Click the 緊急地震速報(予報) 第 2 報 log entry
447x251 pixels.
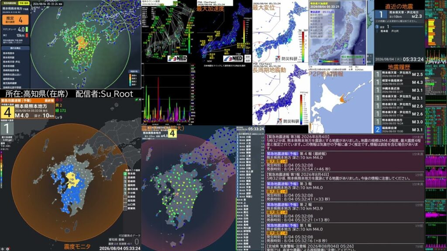pos(345,212)
